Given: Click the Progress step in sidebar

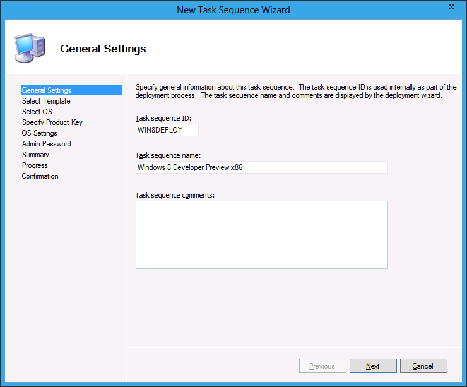Looking at the screenshot, I should tap(35, 165).
